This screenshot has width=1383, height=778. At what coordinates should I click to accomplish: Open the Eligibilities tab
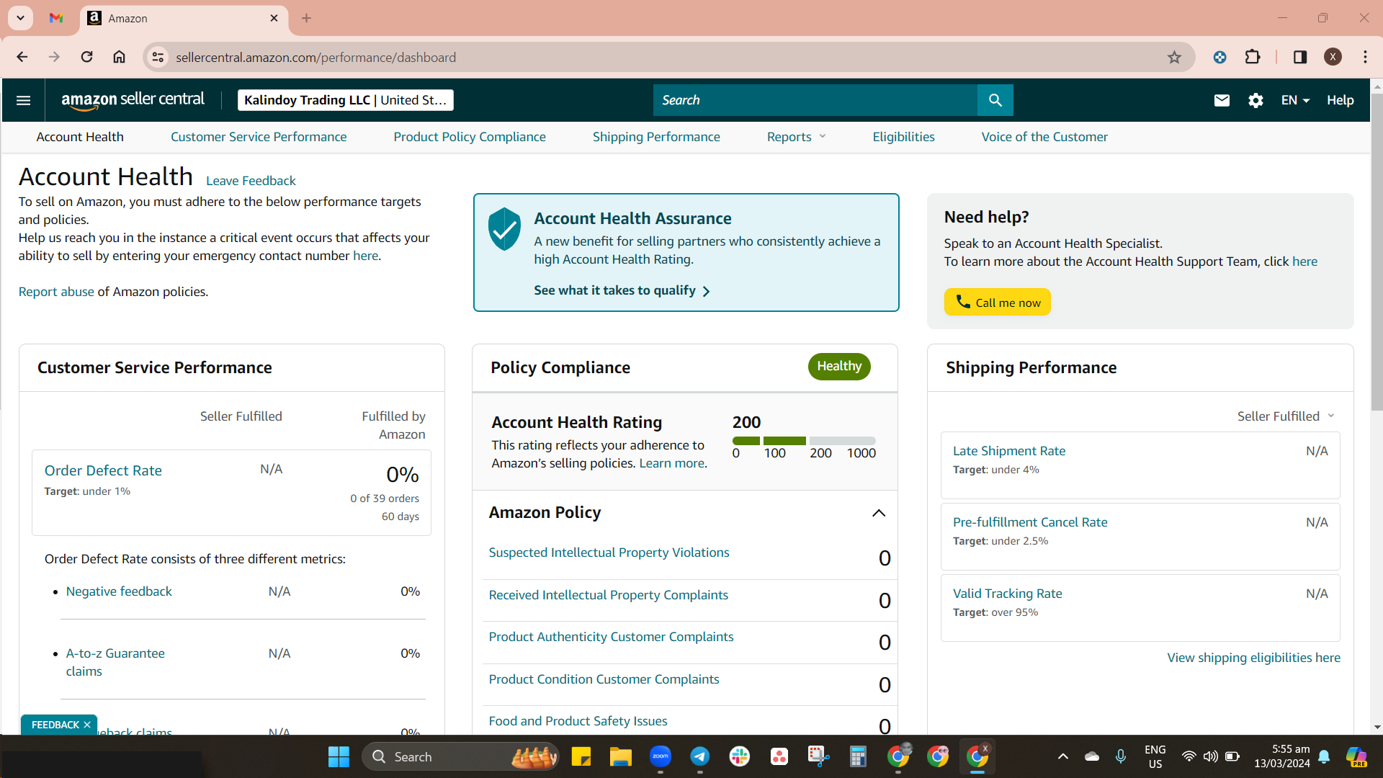coord(903,137)
